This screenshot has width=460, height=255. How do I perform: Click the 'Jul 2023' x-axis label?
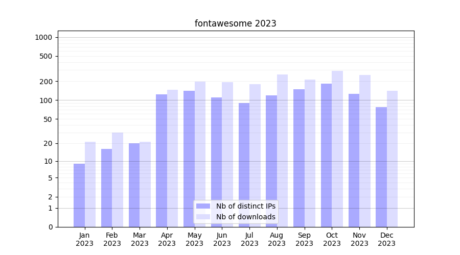point(249,239)
